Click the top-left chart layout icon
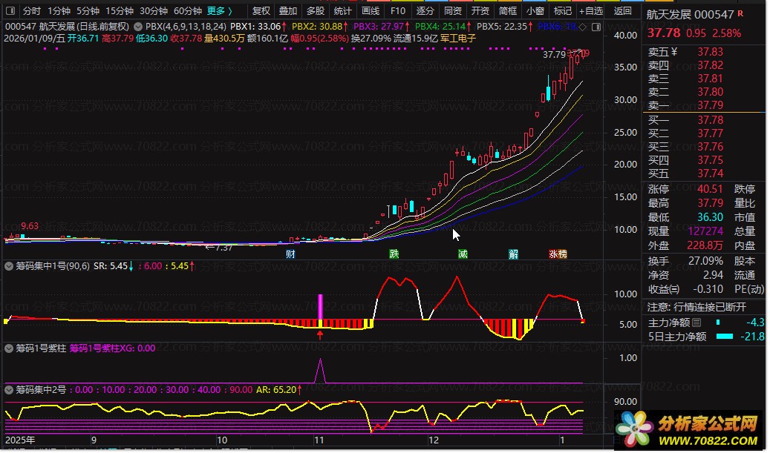770x453 pixels. tap(10, 11)
